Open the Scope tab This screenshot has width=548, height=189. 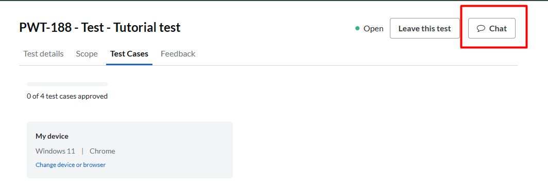click(87, 54)
